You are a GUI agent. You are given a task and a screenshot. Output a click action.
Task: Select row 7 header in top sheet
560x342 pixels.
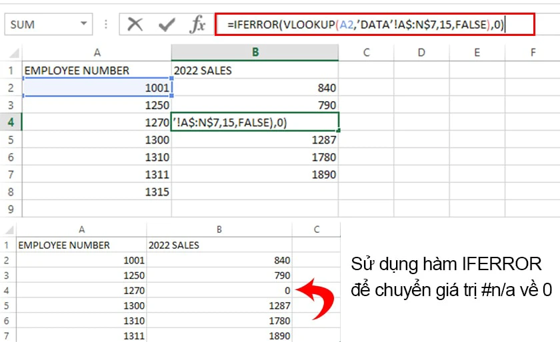click(x=11, y=174)
